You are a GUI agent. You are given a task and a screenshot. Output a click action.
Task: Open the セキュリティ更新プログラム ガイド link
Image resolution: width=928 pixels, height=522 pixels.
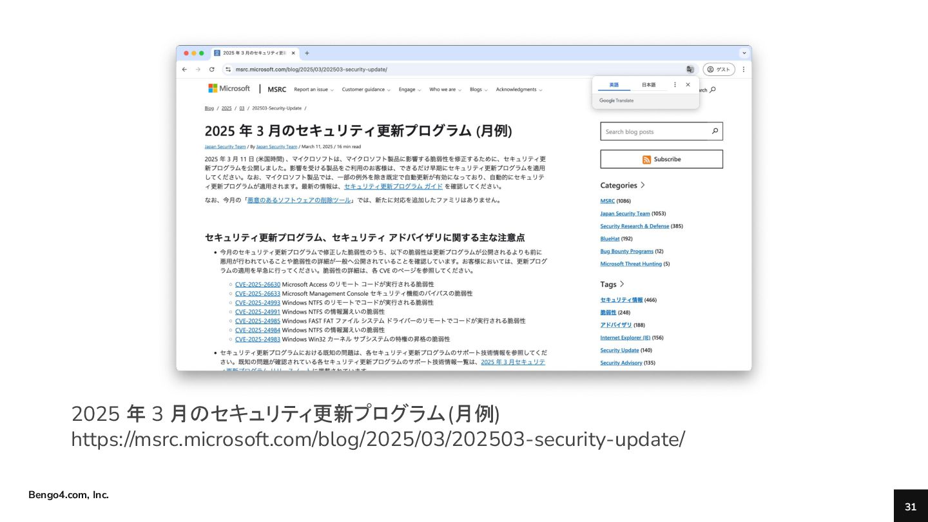[393, 186]
